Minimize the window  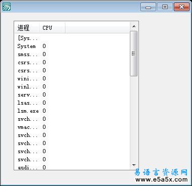click(148, 7)
